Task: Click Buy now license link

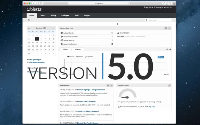Action: 152,107
